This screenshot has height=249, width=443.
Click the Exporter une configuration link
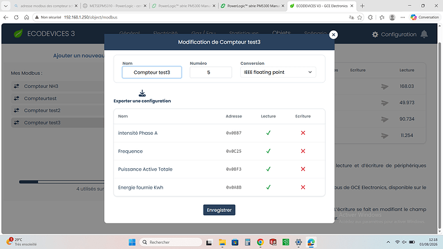pos(142,101)
